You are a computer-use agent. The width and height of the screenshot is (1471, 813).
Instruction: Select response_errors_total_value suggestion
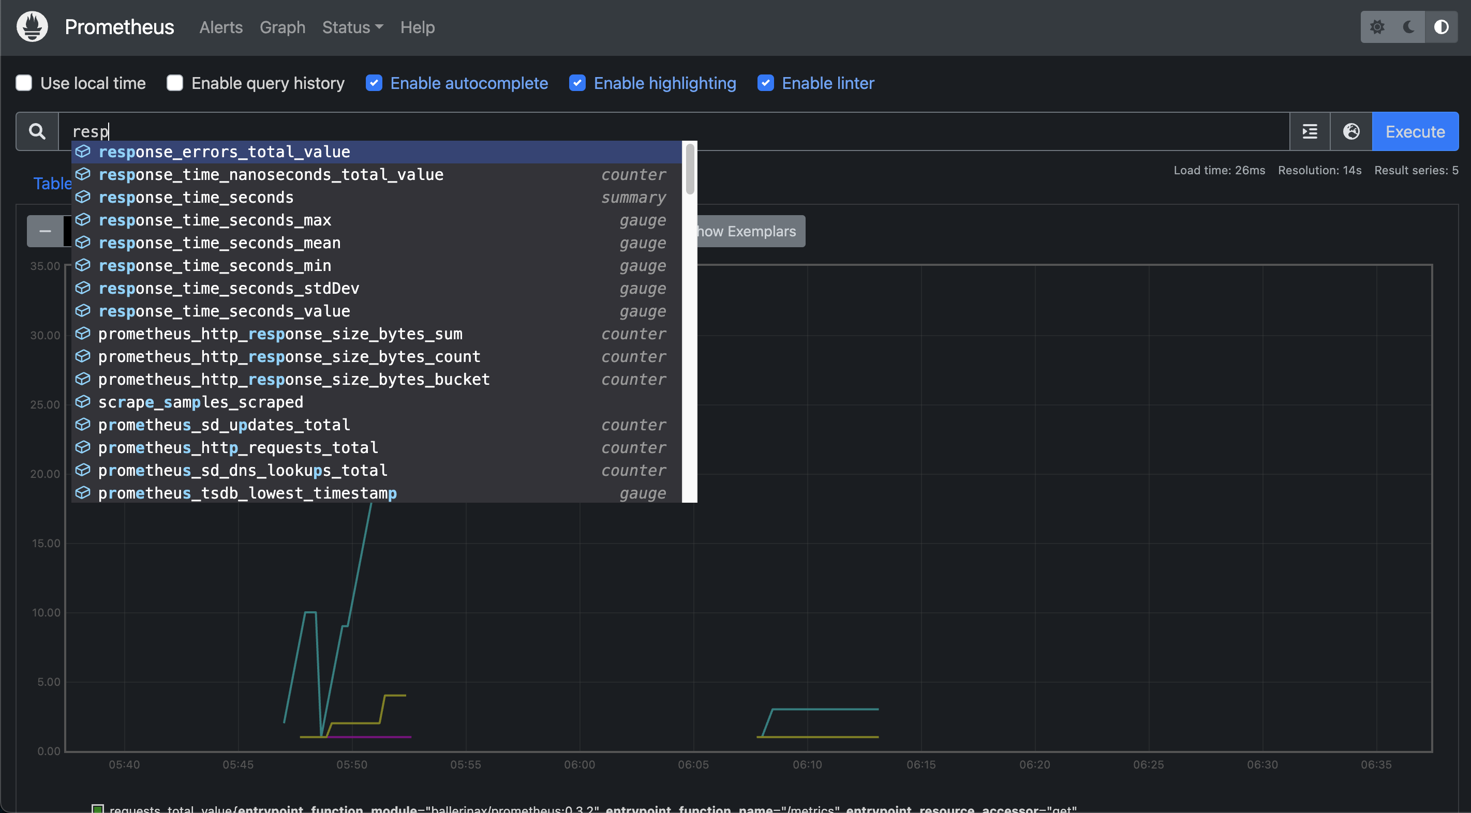tap(376, 152)
